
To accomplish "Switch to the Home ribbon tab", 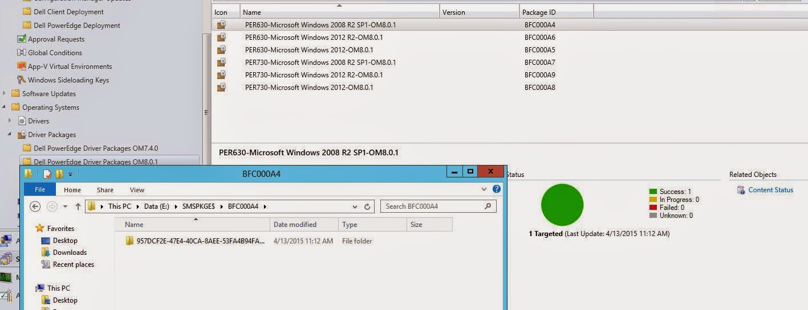I will coord(72,190).
